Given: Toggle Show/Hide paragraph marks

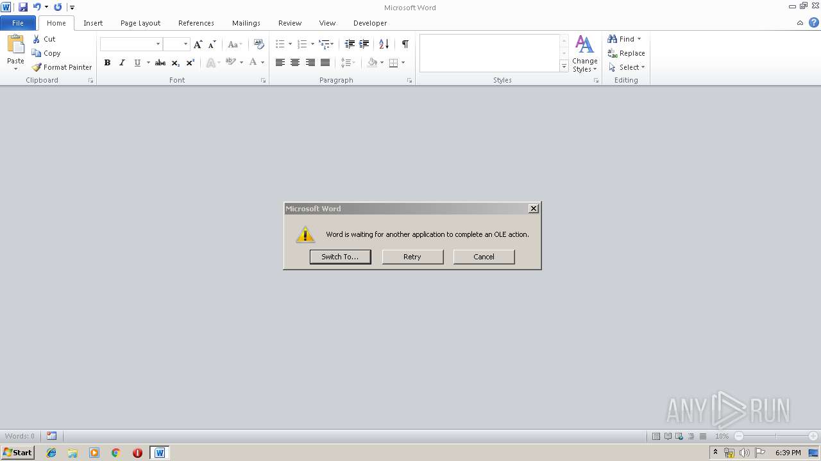Looking at the screenshot, I should tap(405, 44).
